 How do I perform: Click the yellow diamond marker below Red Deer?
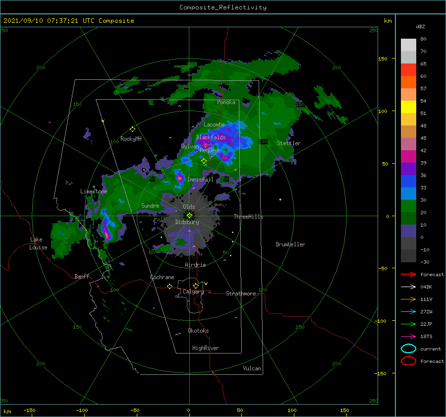pyautogui.click(x=204, y=161)
